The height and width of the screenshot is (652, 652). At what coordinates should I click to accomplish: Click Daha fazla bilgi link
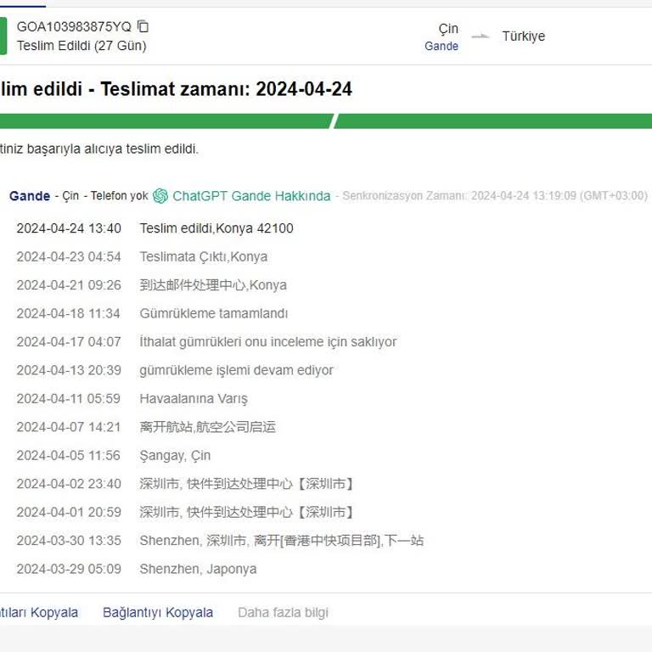point(284,612)
